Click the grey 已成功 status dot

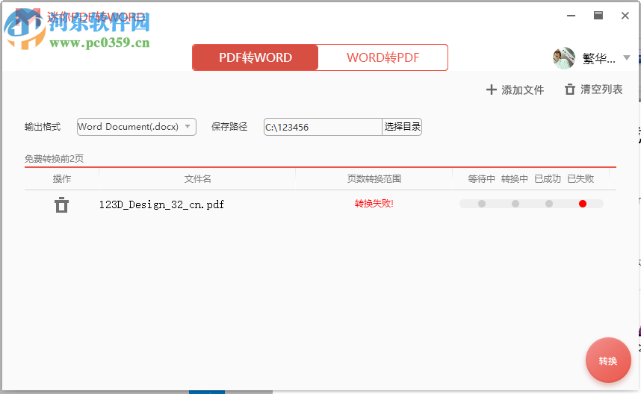coord(549,204)
